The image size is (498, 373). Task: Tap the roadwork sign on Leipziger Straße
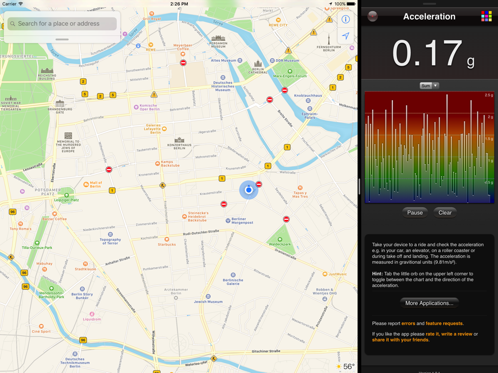[162, 185]
